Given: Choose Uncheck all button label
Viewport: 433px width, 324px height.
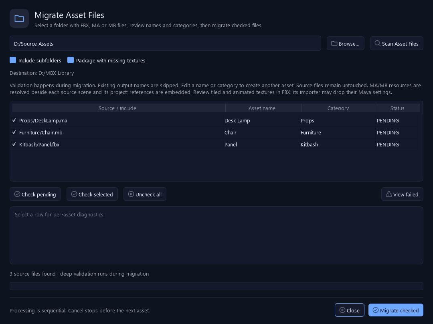Looking at the screenshot, I should pos(148,194).
